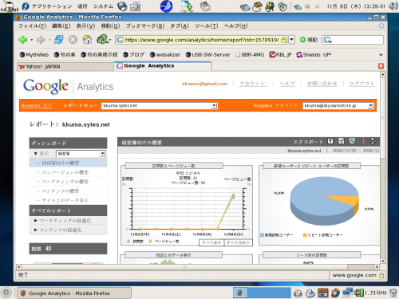The width and height of the screenshot is (399, 299).
Task: Open the home page icon
Action: pos(87,40)
